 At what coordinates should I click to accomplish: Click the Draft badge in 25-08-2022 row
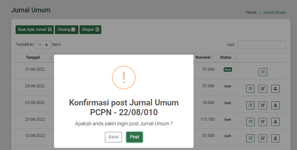pyautogui.click(x=228, y=86)
